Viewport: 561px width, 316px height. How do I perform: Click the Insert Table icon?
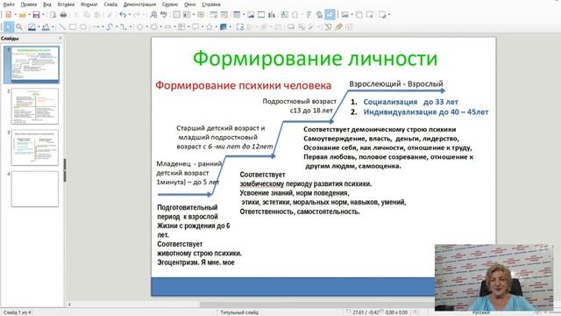tap(237, 15)
